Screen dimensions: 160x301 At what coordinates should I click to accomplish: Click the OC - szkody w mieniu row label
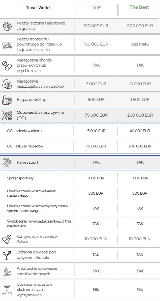[x=24, y=131]
